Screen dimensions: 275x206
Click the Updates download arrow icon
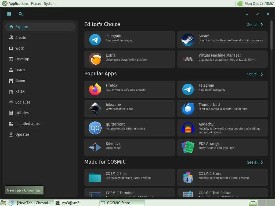11,134
